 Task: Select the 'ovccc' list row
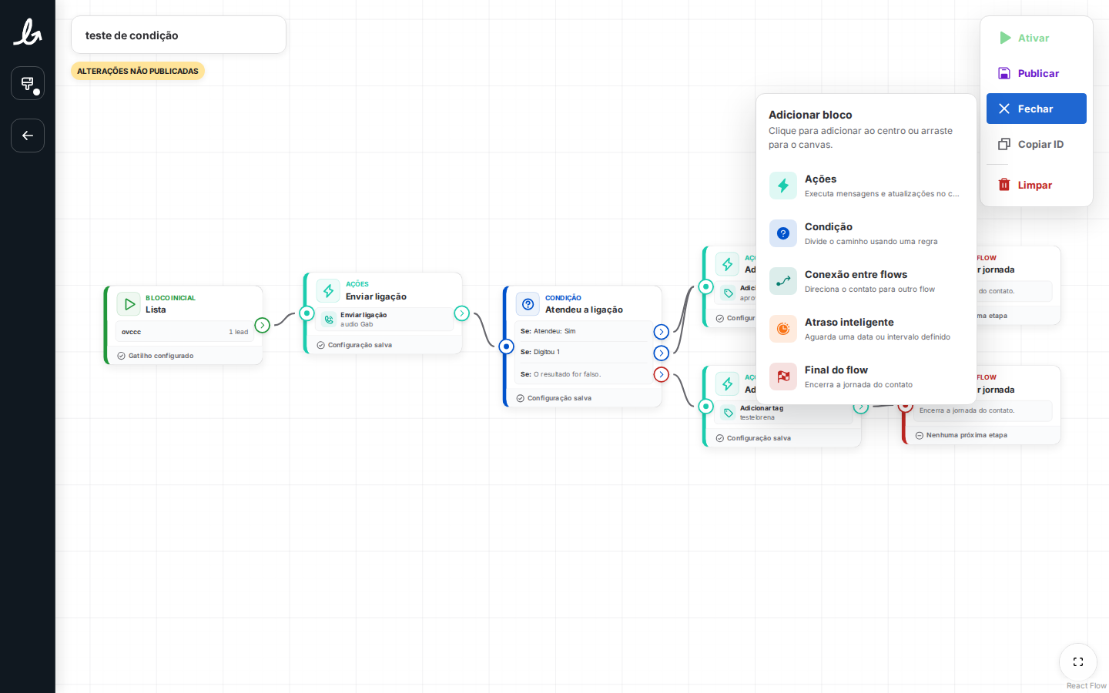click(x=185, y=332)
